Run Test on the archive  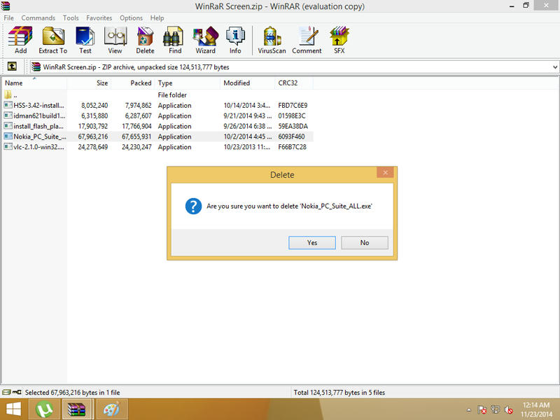click(x=85, y=40)
